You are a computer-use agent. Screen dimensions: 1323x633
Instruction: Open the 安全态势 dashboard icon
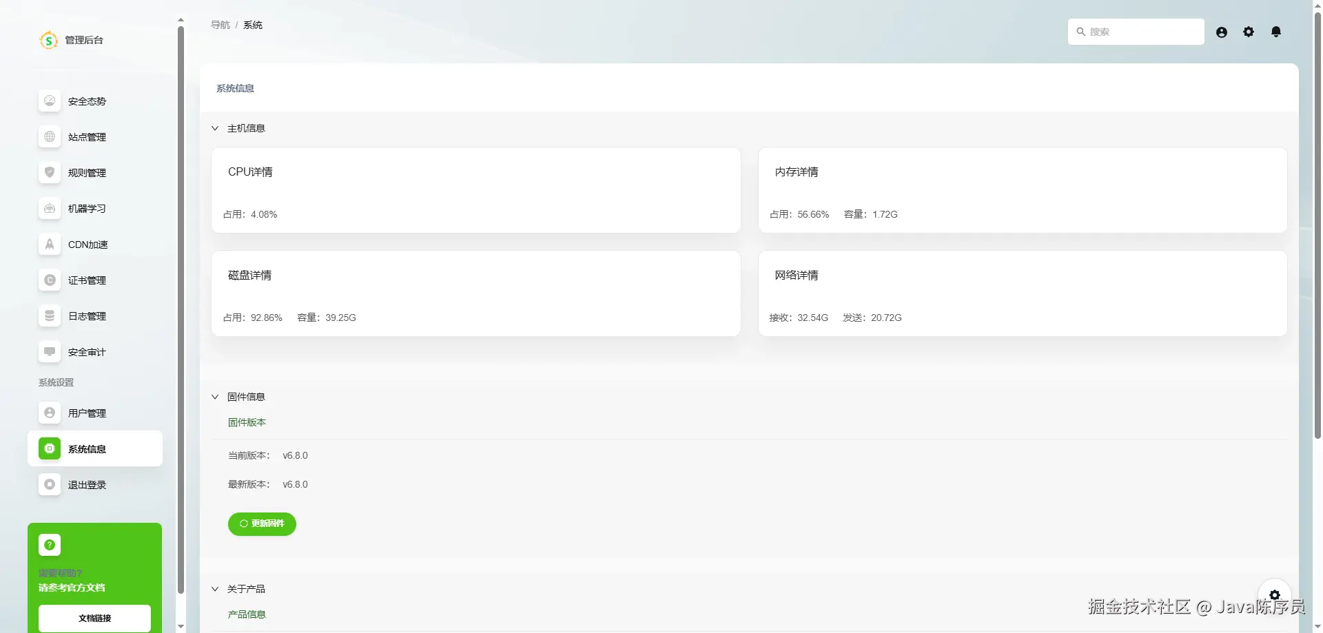[50, 101]
